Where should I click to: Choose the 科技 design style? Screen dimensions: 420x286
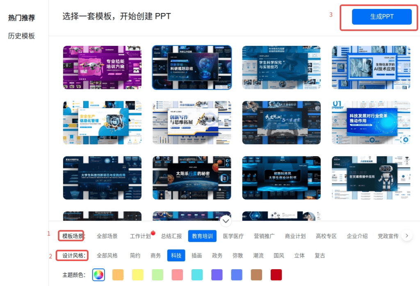pos(176,255)
